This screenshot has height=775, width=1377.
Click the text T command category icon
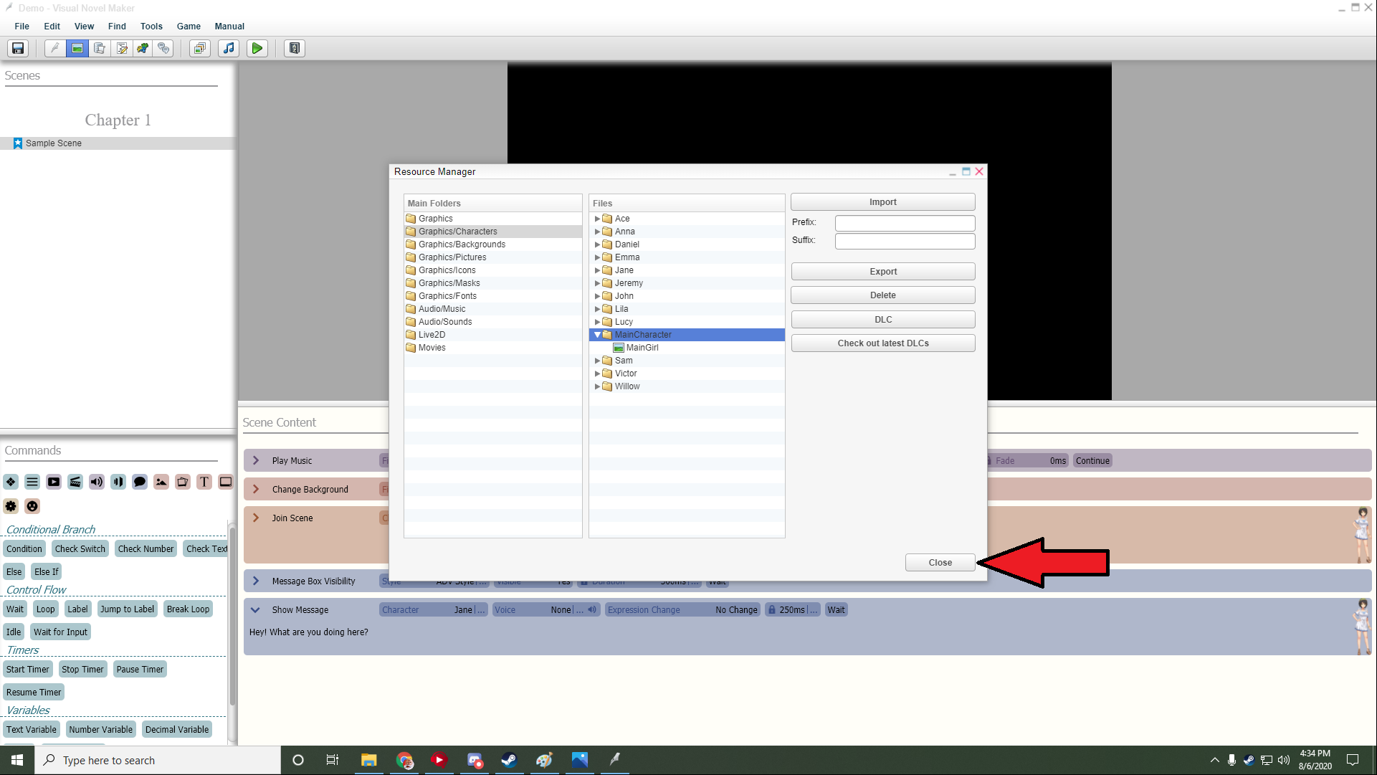tap(204, 482)
